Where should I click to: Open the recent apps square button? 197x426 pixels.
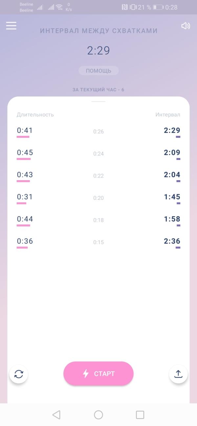(x=140, y=415)
